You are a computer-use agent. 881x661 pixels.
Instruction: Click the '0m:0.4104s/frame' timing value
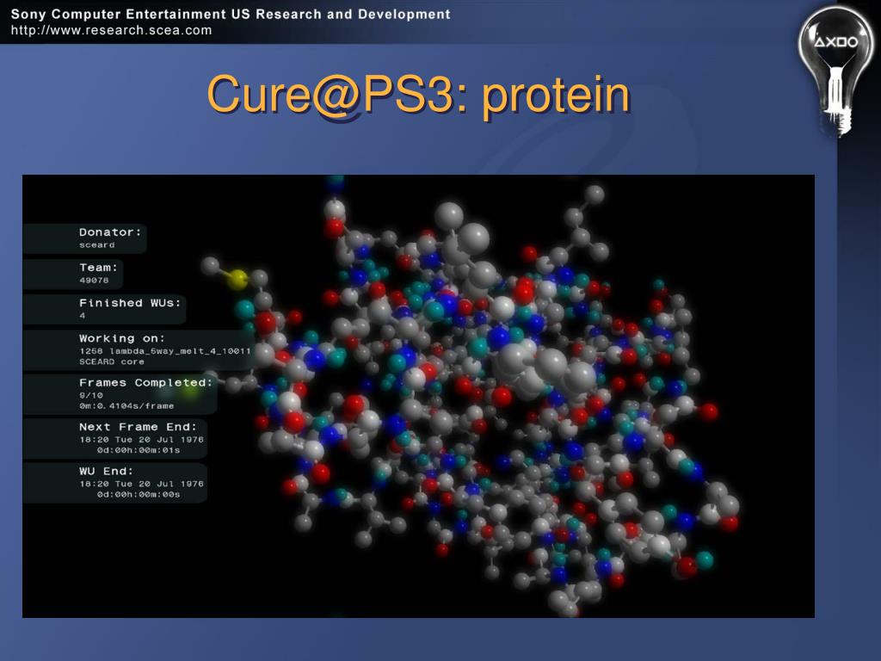coord(126,406)
